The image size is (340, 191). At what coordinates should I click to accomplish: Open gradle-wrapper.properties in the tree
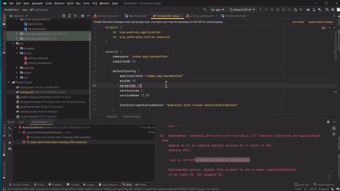[x=43, y=97]
